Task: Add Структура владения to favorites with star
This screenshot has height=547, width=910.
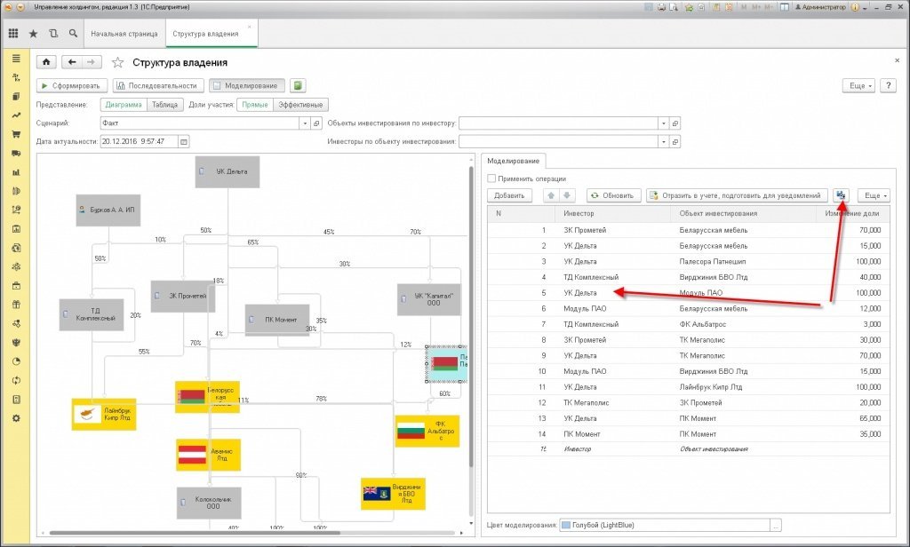Action: point(117,63)
